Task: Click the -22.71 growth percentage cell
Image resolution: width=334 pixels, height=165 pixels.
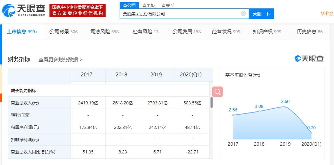Action: (x=192, y=152)
